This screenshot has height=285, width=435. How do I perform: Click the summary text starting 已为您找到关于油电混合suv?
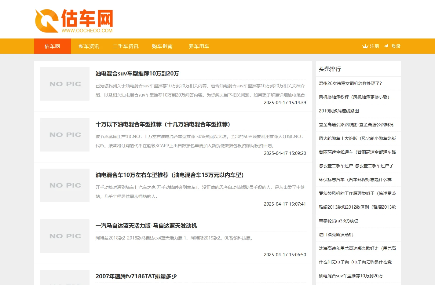point(200,90)
